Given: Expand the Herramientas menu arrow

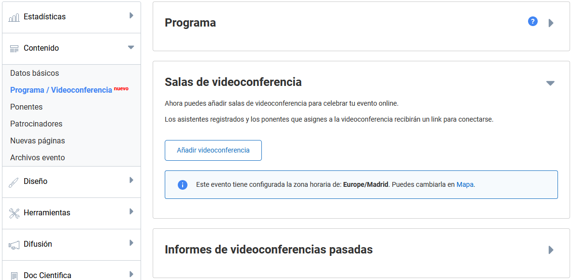Looking at the screenshot, I should point(131,212).
